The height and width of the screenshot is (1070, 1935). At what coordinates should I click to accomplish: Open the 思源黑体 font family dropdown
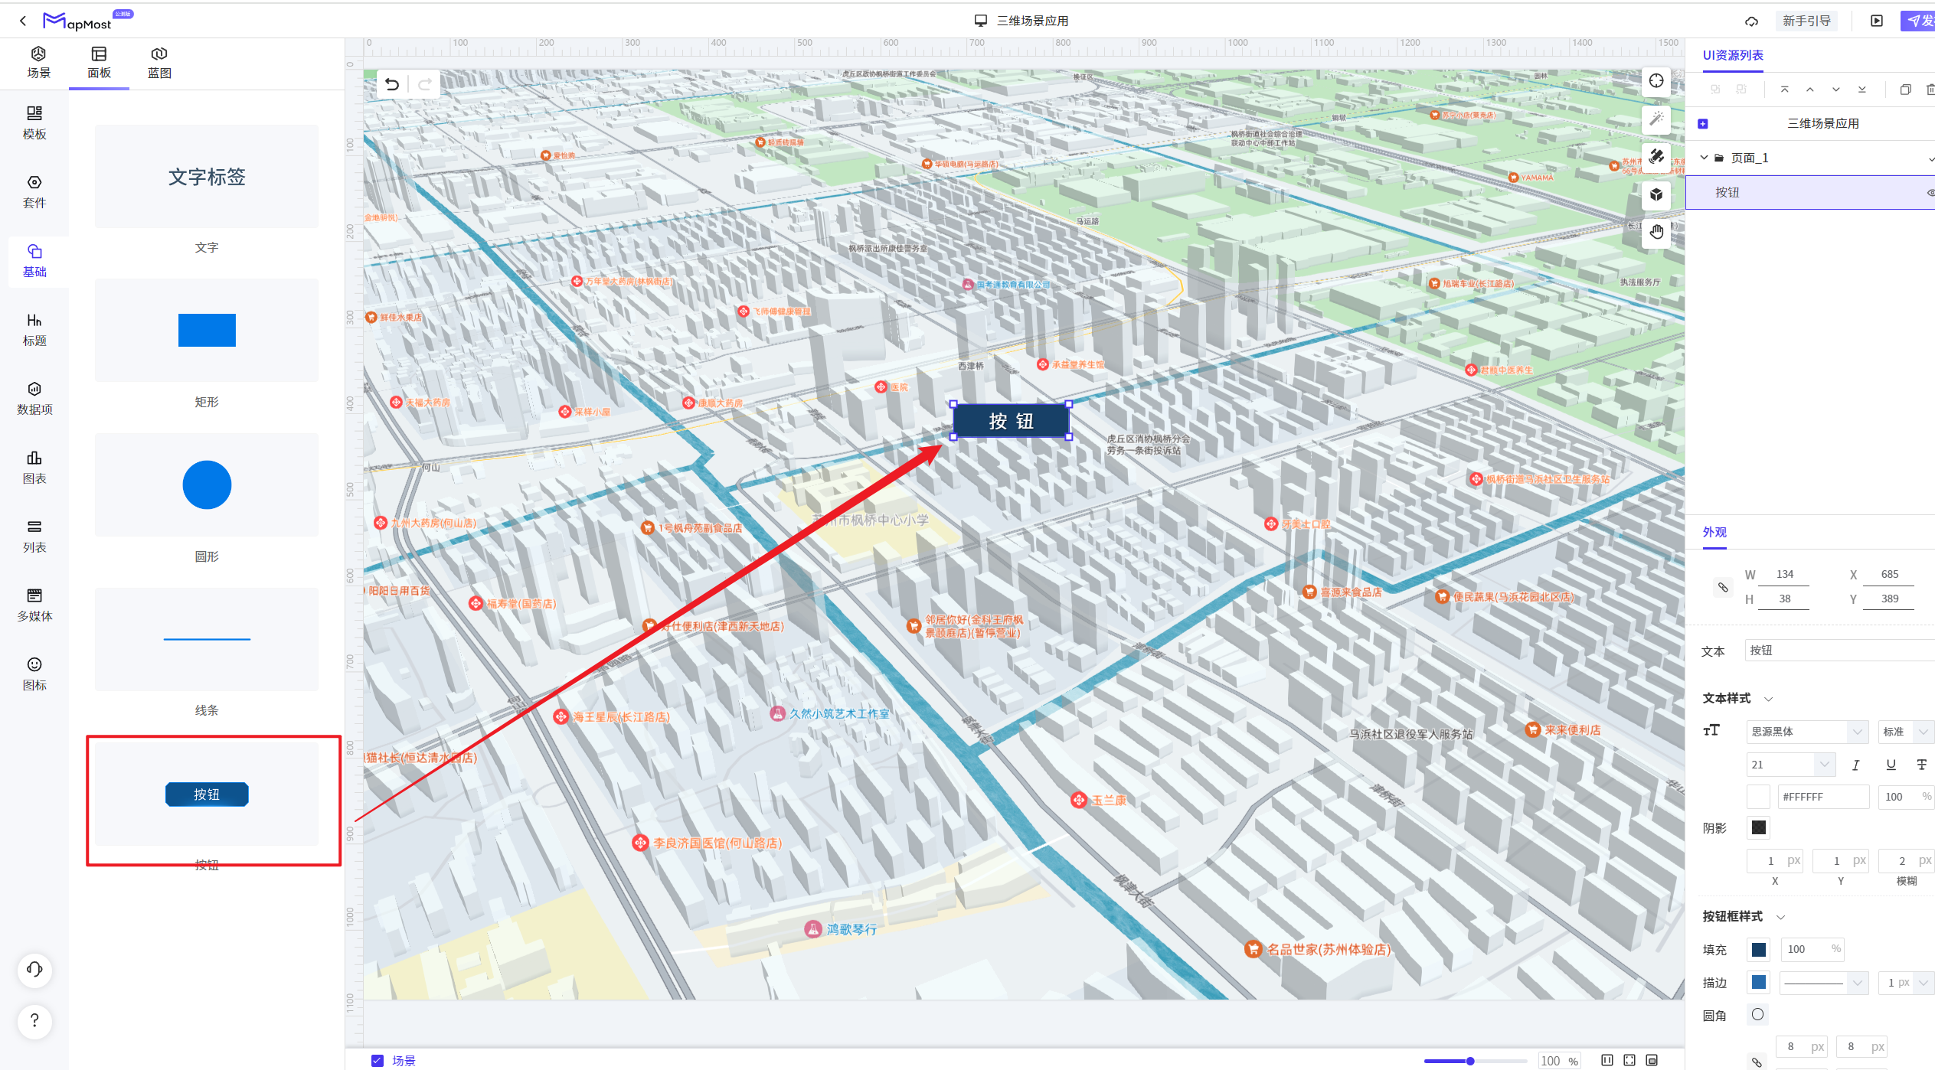(x=1808, y=732)
